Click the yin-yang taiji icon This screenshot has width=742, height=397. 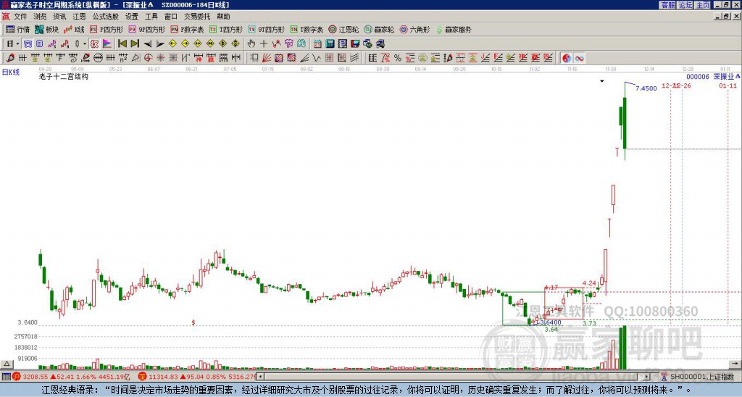click(x=567, y=57)
